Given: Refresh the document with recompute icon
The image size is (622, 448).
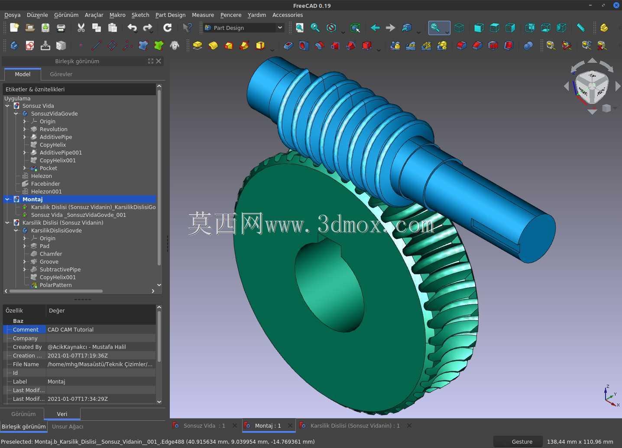Looking at the screenshot, I should 168,28.
